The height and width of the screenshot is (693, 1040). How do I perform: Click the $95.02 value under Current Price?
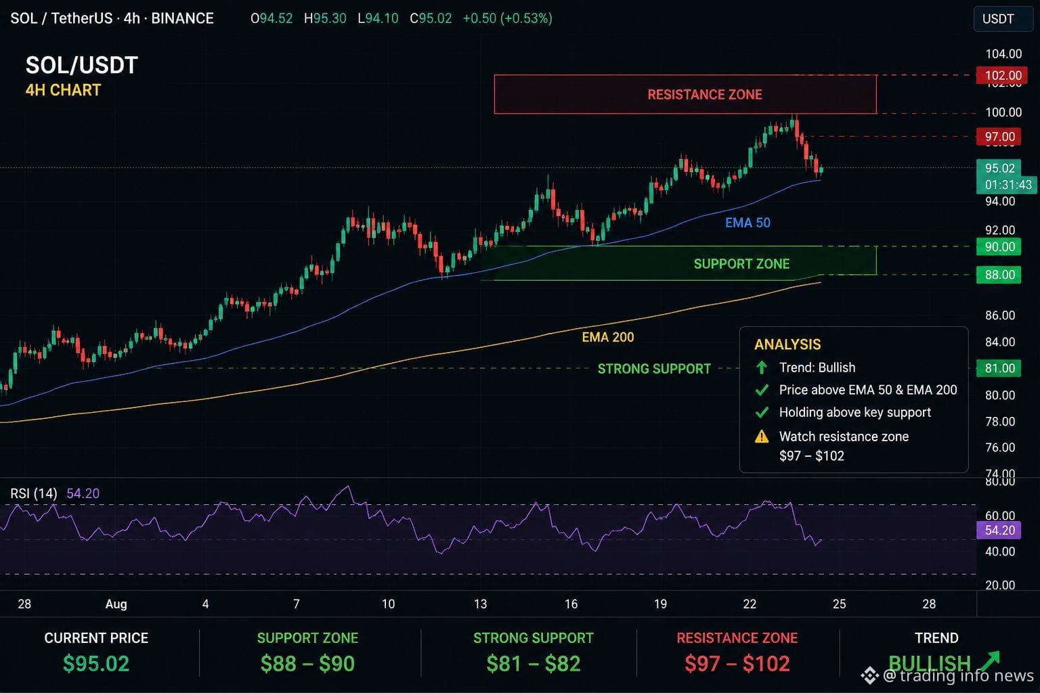(x=96, y=664)
